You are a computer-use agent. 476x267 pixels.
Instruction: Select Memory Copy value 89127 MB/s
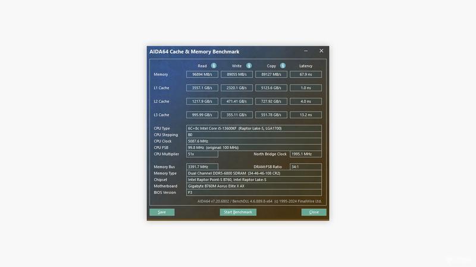pyautogui.click(x=271, y=75)
